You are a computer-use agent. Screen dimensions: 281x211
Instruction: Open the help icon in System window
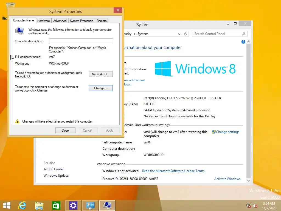tap(243, 42)
